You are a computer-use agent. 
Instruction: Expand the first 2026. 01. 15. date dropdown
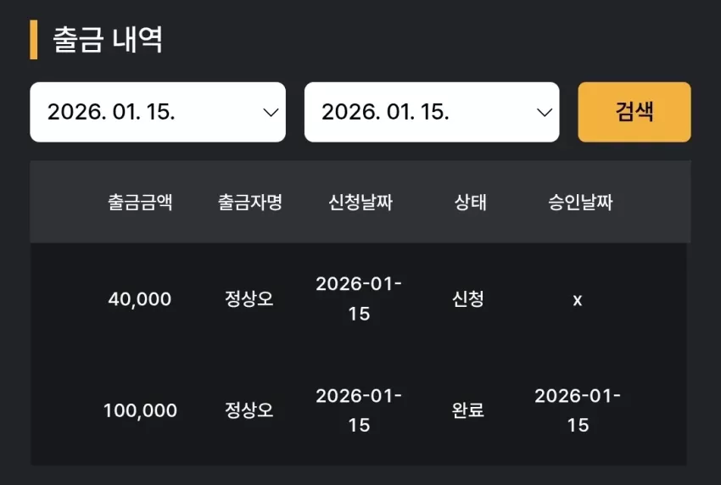click(x=158, y=112)
